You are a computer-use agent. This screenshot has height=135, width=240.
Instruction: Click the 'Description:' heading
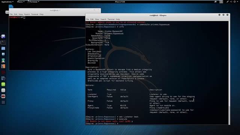(92, 67)
